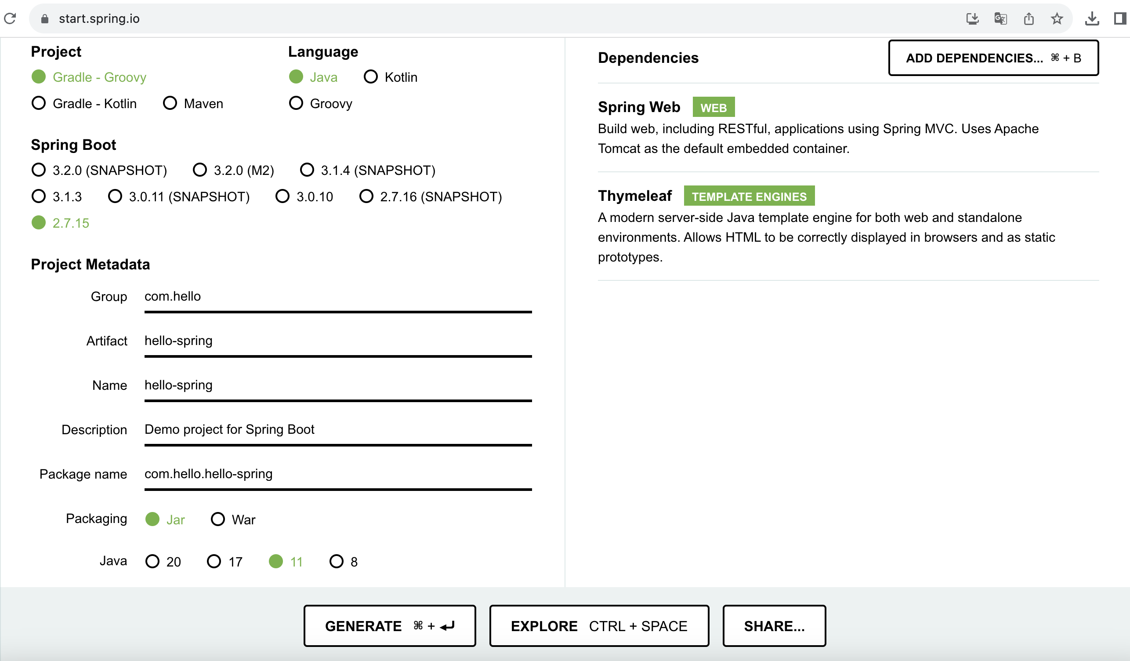Toggle the browser side panel icon
Viewport: 1130px width, 661px height.
[x=1120, y=18]
